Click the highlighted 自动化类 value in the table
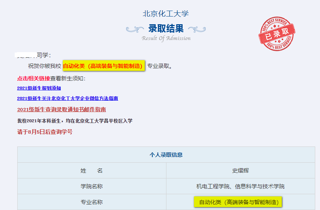320x210 pixels. point(238,202)
